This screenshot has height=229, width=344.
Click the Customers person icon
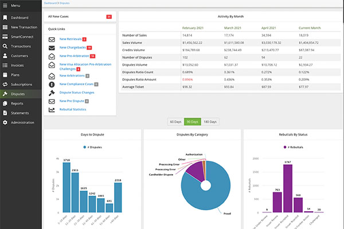[x=5, y=56]
